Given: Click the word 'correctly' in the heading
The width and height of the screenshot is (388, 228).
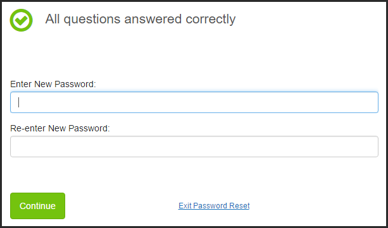Looking at the screenshot, I should click(211, 20).
